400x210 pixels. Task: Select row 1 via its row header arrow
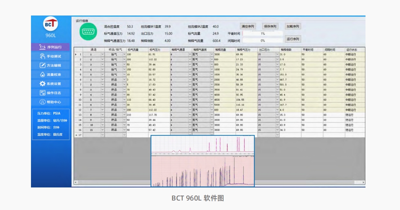[x=78, y=54]
